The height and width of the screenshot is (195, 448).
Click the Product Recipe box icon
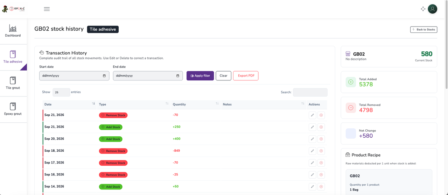(x=348, y=155)
